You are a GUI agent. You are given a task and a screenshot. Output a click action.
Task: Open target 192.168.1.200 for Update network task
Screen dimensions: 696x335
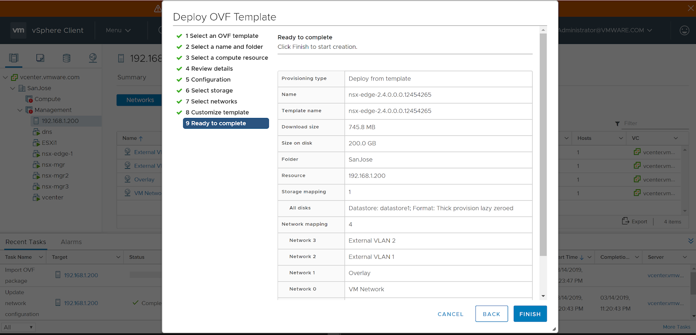pos(81,303)
